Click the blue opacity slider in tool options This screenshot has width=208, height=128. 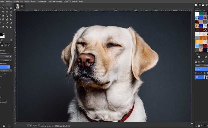[x=5, y=67]
